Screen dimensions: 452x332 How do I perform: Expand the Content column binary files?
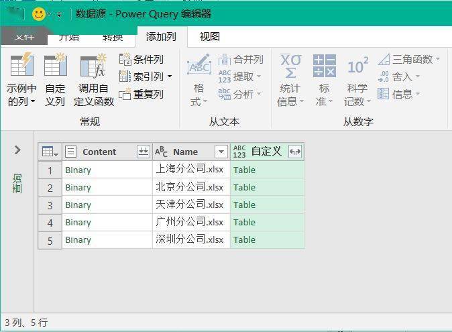pyautogui.click(x=143, y=152)
